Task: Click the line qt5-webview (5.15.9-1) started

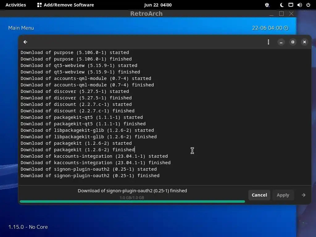Action: (79, 65)
